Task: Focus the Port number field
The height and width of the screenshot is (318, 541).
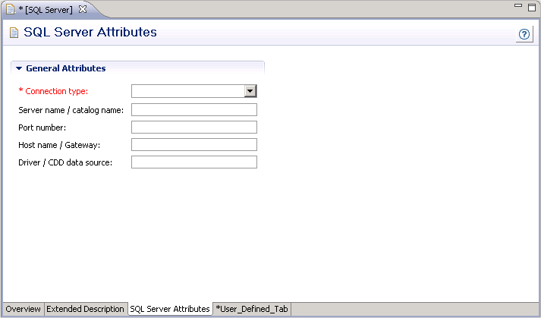Action: coord(194,127)
